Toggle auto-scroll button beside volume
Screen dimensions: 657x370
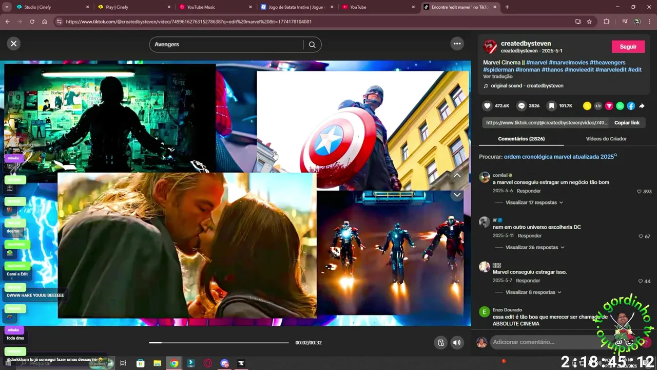[x=440, y=343]
